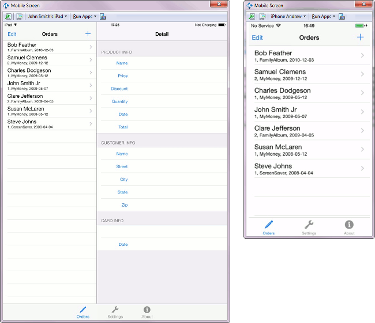Open Settings wrench tab on iPhone
Screen dimensions: 375x323
[309, 228]
